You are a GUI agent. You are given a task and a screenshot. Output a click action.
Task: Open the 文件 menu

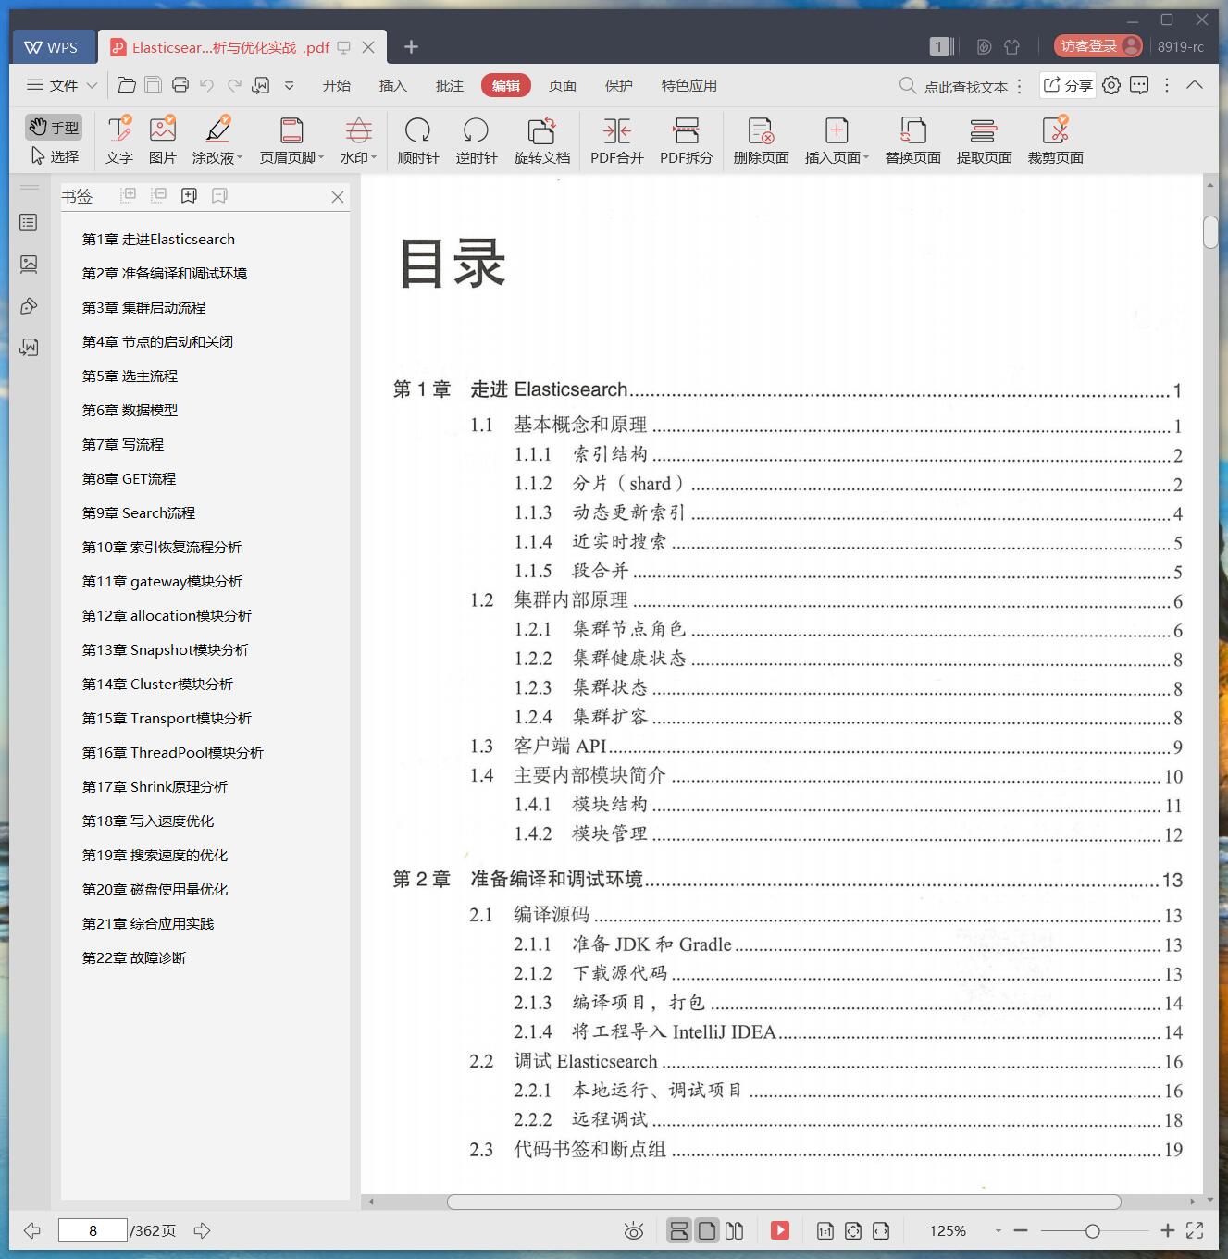click(x=61, y=85)
